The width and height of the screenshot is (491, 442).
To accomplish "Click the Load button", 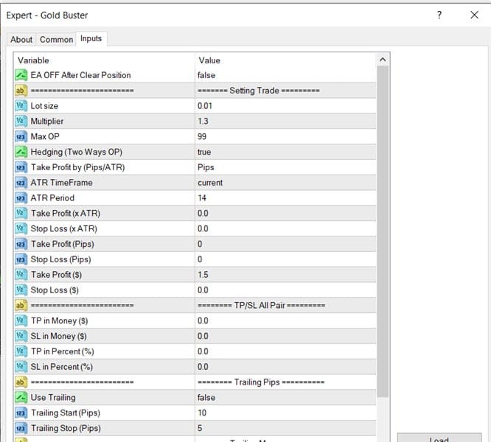I will click(439, 438).
